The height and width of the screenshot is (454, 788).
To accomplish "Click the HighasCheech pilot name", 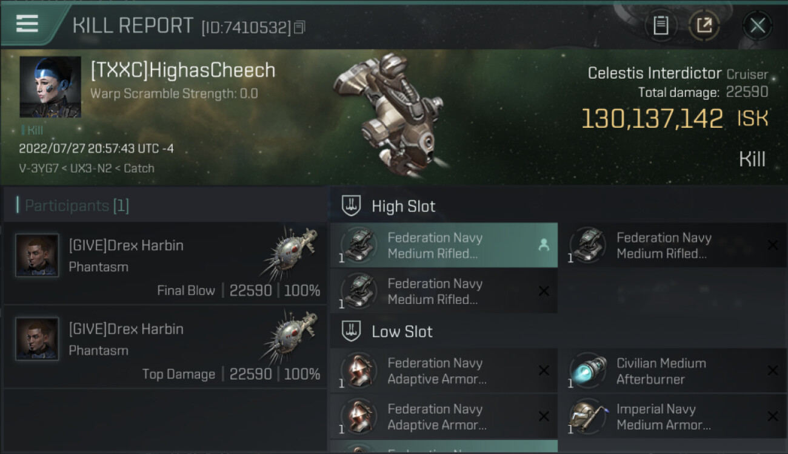I will pos(182,70).
